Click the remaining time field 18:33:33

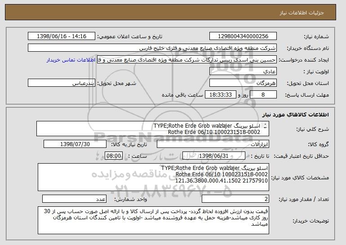(221, 95)
